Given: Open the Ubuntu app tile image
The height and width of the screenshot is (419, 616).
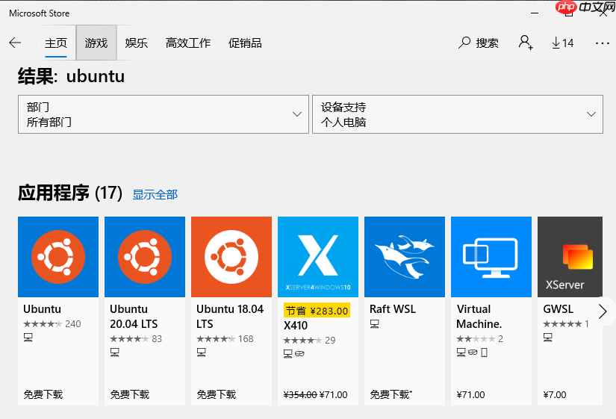Looking at the screenshot, I should point(58,257).
